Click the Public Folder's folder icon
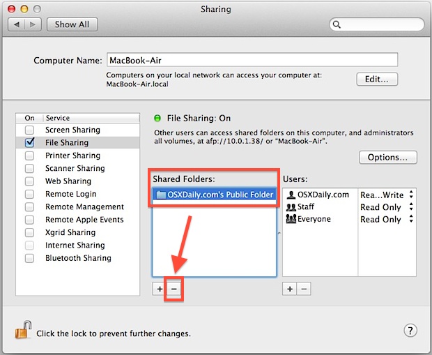 click(161, 195)
